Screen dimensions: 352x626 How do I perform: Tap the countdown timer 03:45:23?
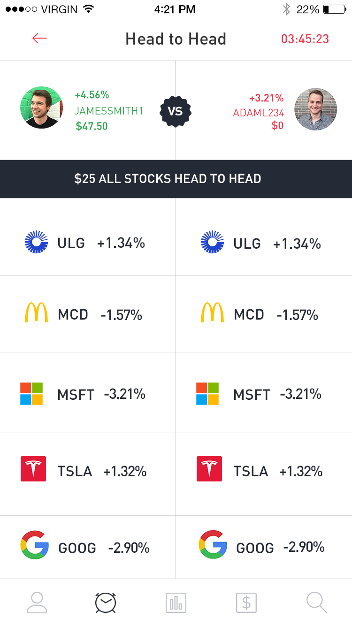pyautogui.click(x=305, y=38)
